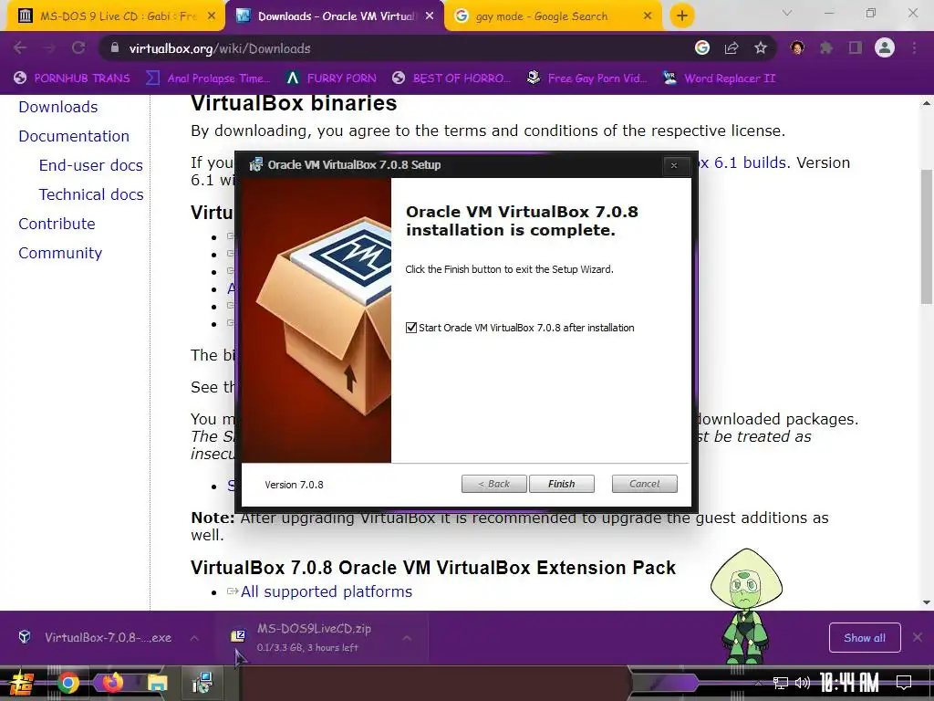Click the Google icon in address bar

click(702, 47)
